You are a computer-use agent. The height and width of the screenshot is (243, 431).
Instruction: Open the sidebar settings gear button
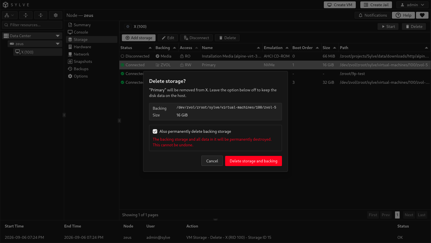[56, 15]
